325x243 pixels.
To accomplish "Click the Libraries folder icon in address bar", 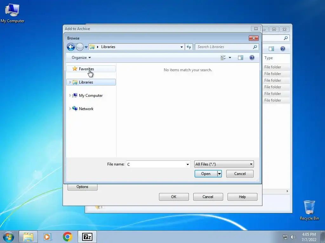I will pyautogui.click(x=92, y=47).
